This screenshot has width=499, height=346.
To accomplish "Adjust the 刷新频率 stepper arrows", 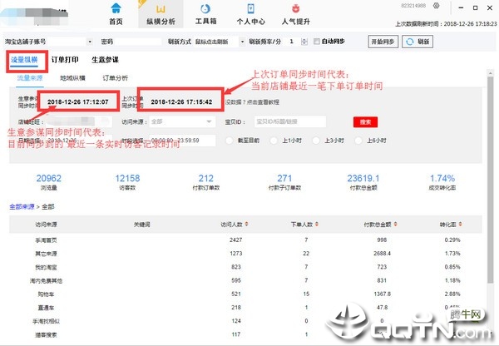I will pos(304,42).
